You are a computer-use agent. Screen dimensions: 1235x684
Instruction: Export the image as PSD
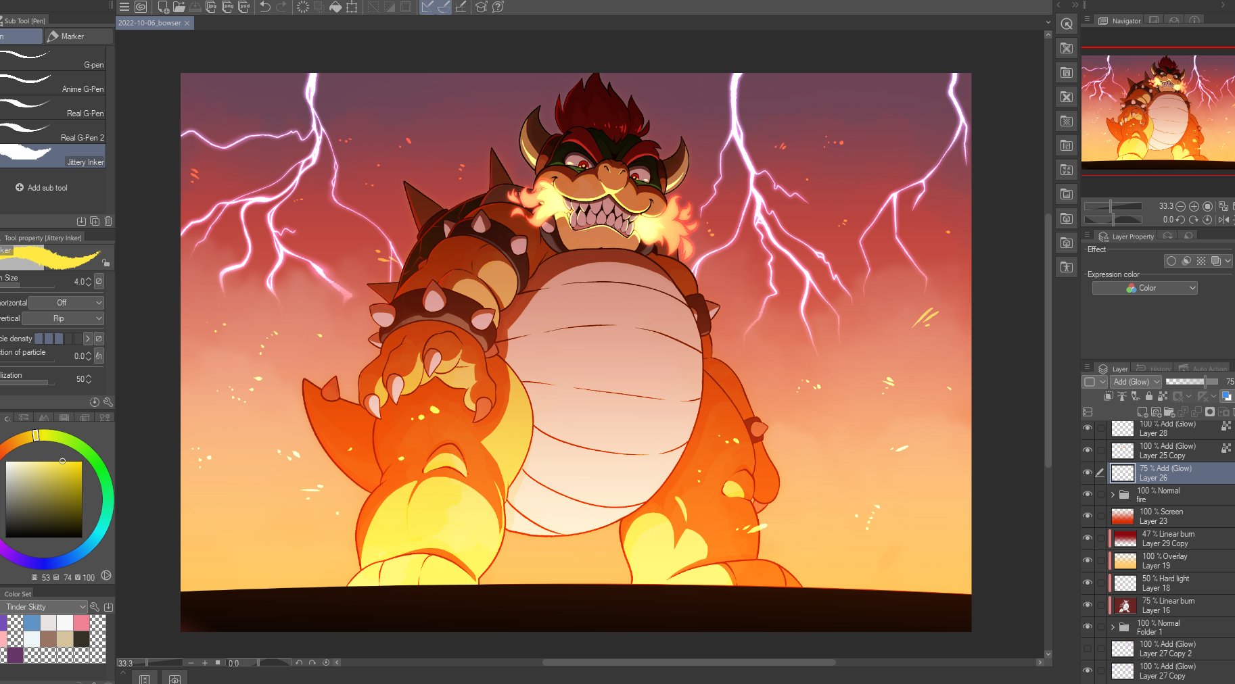click(x=244, y=7)
